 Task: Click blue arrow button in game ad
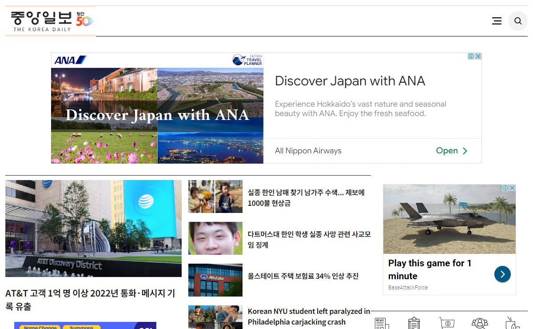click(502, 274)
